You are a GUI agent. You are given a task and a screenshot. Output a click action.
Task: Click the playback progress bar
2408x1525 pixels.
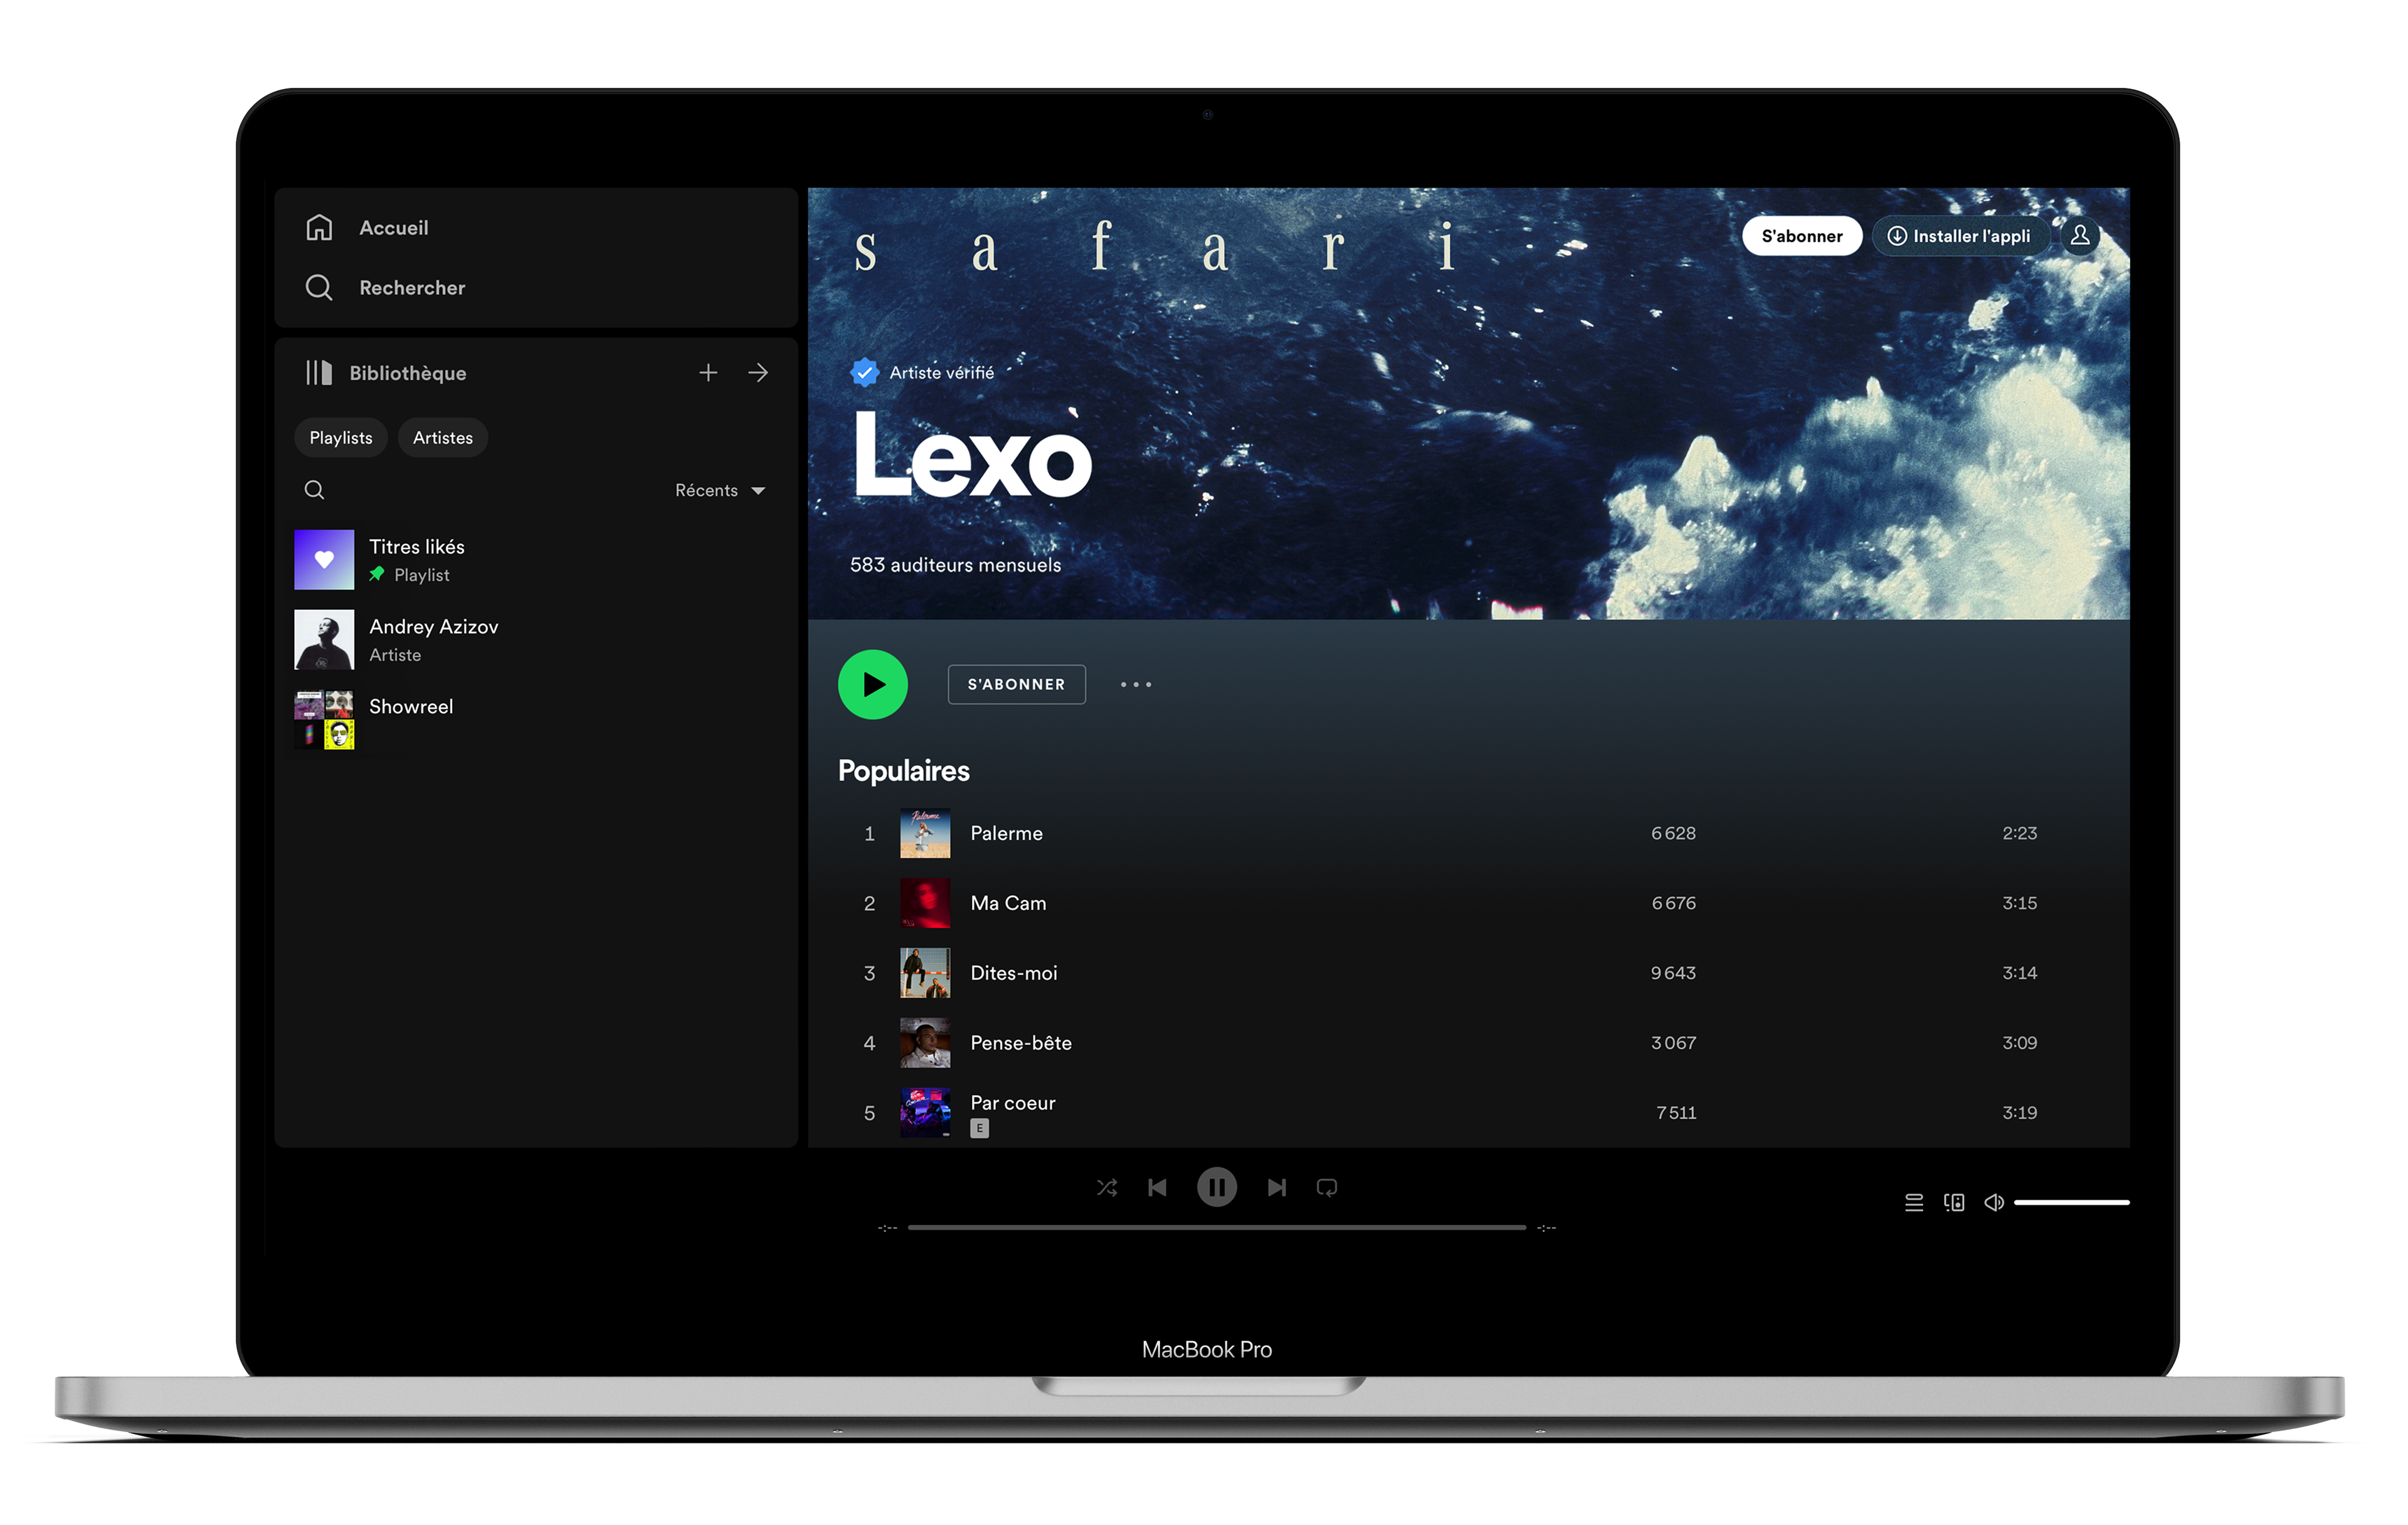pyautogui.click(x=1217, y=1227)
